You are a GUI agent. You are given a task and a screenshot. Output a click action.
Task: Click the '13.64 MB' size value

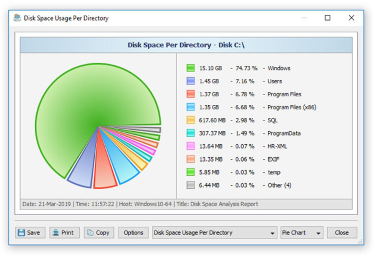coord(211,147)
